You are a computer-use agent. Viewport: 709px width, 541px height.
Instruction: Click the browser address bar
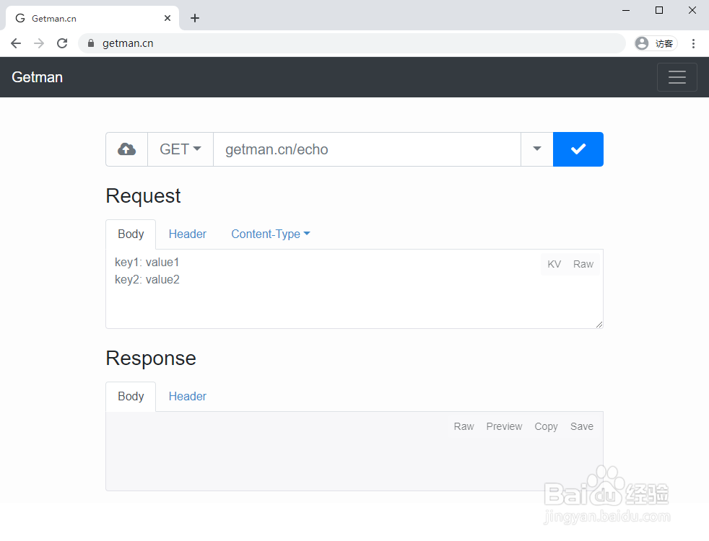click(x=352, y=43)
